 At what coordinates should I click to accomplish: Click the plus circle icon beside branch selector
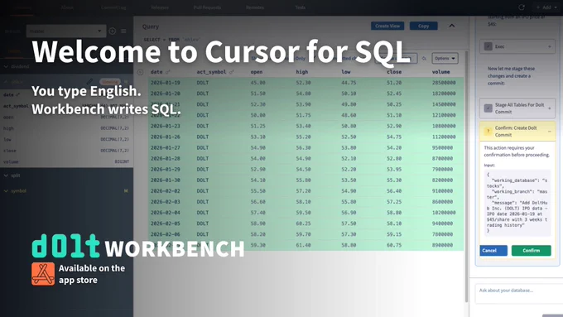point(113,31)
